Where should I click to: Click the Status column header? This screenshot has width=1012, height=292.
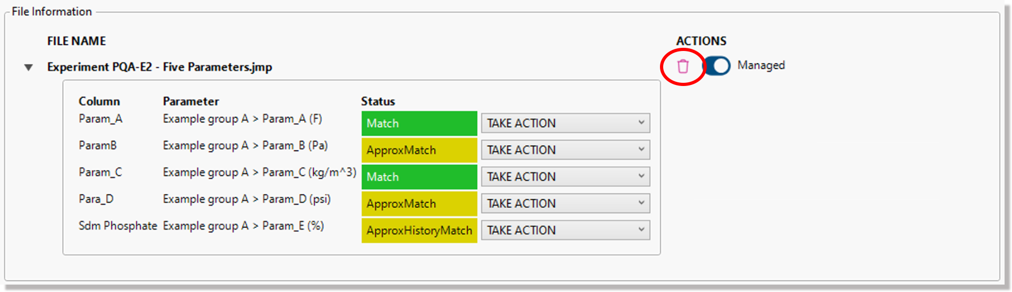[378, 101]
